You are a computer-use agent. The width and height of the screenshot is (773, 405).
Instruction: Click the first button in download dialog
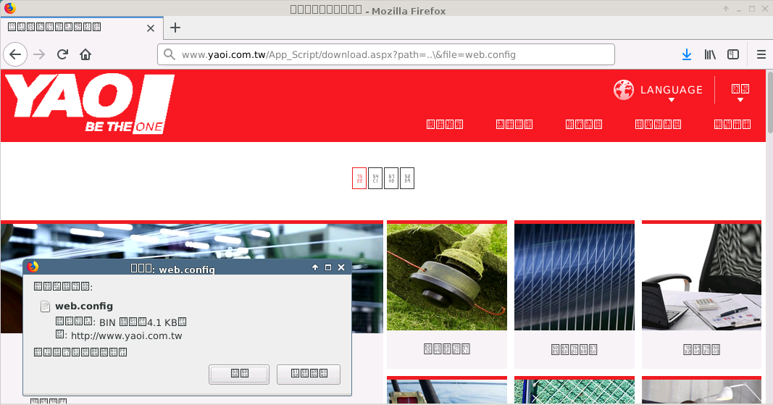tap(239, 374)
